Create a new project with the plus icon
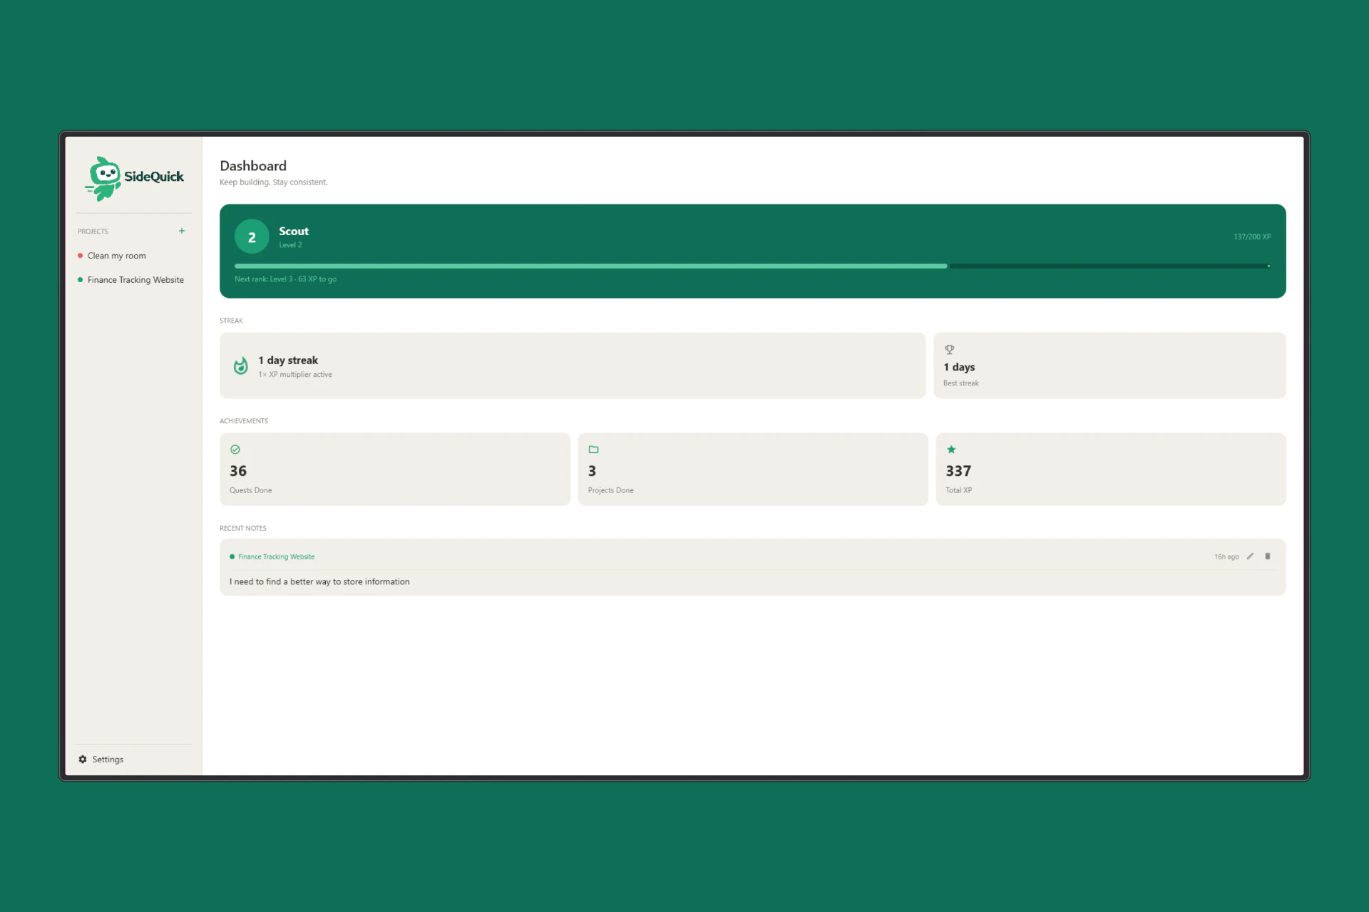The width and height of the screenshot is (1369, 912). pos(182,230)
